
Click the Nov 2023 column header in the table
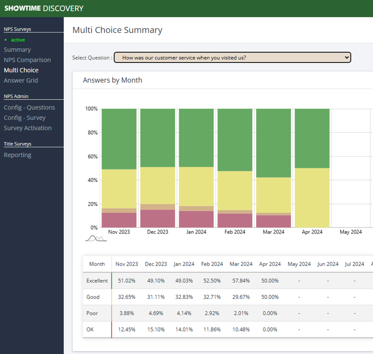[127, 264]
